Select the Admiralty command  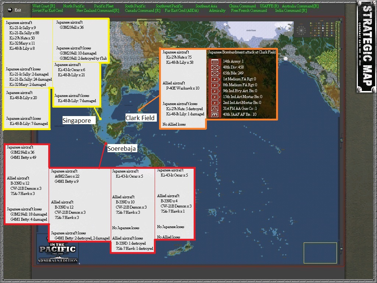point(217,11)
